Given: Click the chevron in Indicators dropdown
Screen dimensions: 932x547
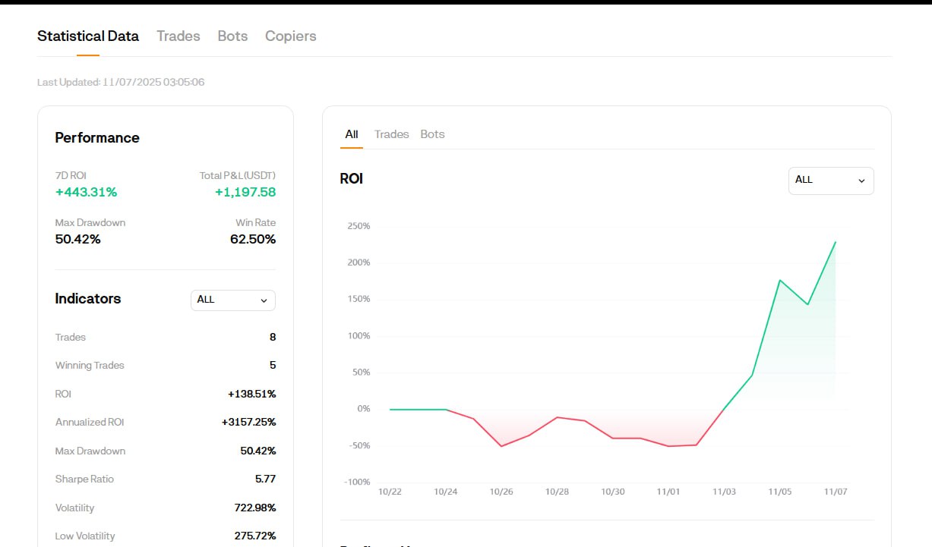Looking at the screenshot, I should tap(264, 300).
